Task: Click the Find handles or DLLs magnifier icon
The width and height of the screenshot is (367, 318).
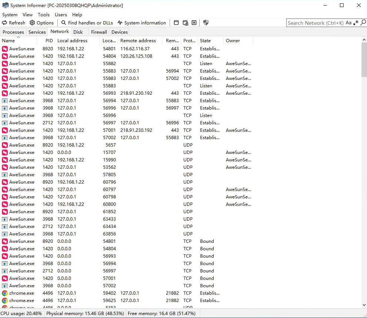Action: pos(64,23)
